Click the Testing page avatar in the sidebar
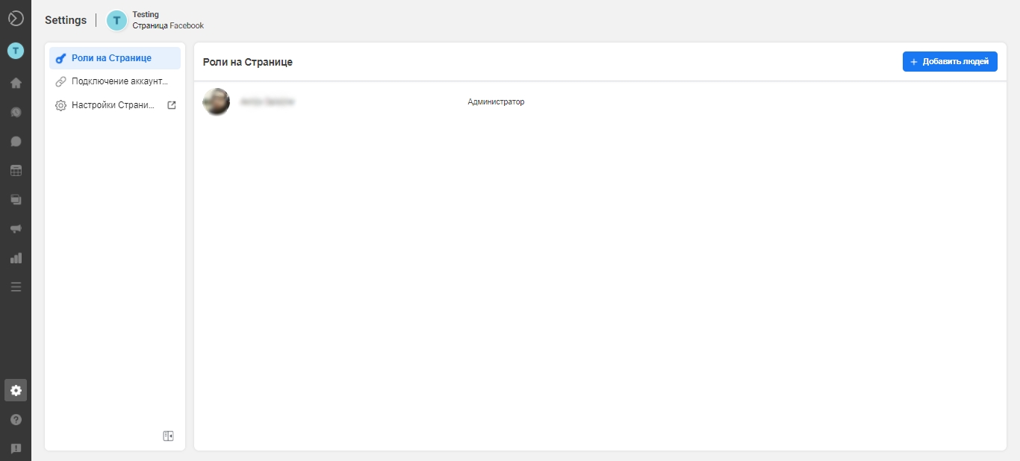 16,51
